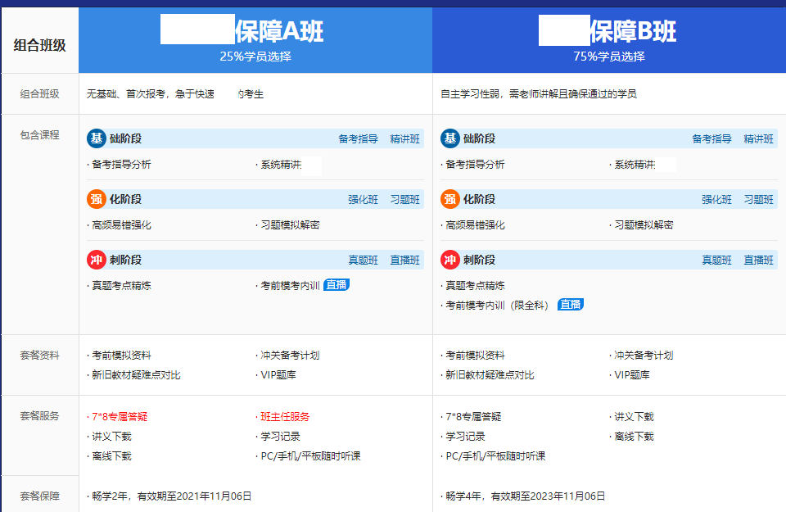Open the 备考指导 link in the B班 column
The image size is (786, 512).
point(711,139)
